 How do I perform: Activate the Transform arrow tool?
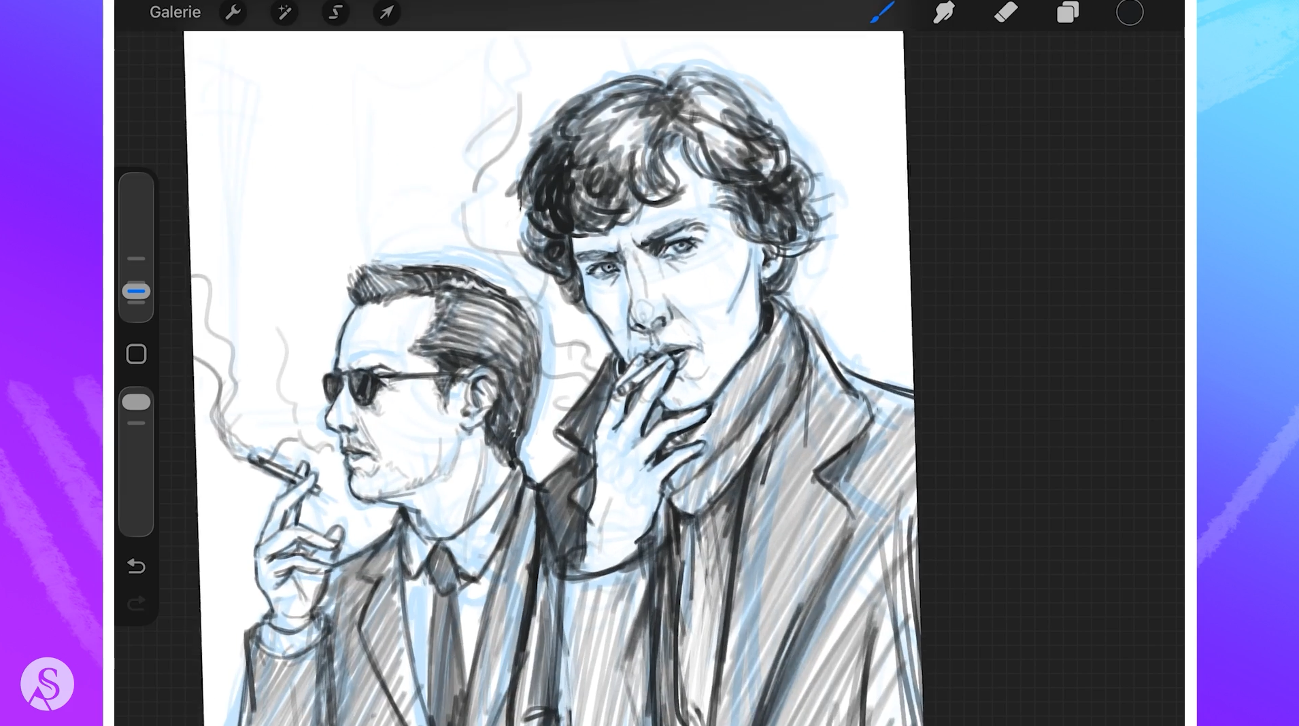[x=386, y=12]
